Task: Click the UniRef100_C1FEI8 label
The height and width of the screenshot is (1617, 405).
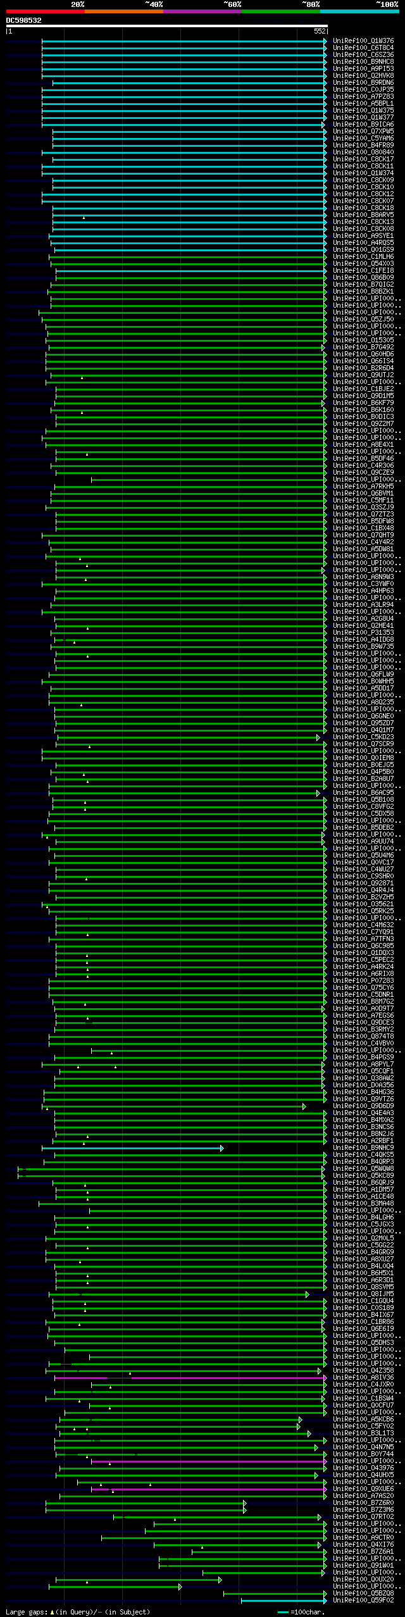Action: coord(363,270)
